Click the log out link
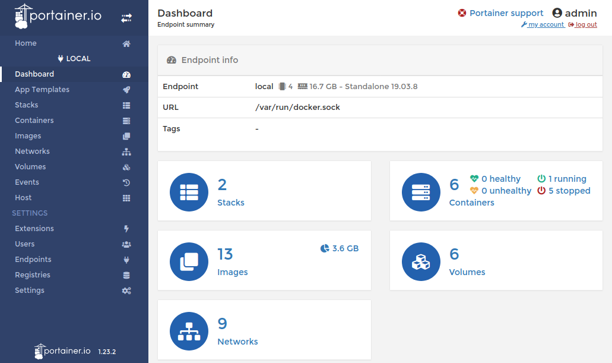Image resolution: width=612 pixels, height=363 pixels. point(585,25)
